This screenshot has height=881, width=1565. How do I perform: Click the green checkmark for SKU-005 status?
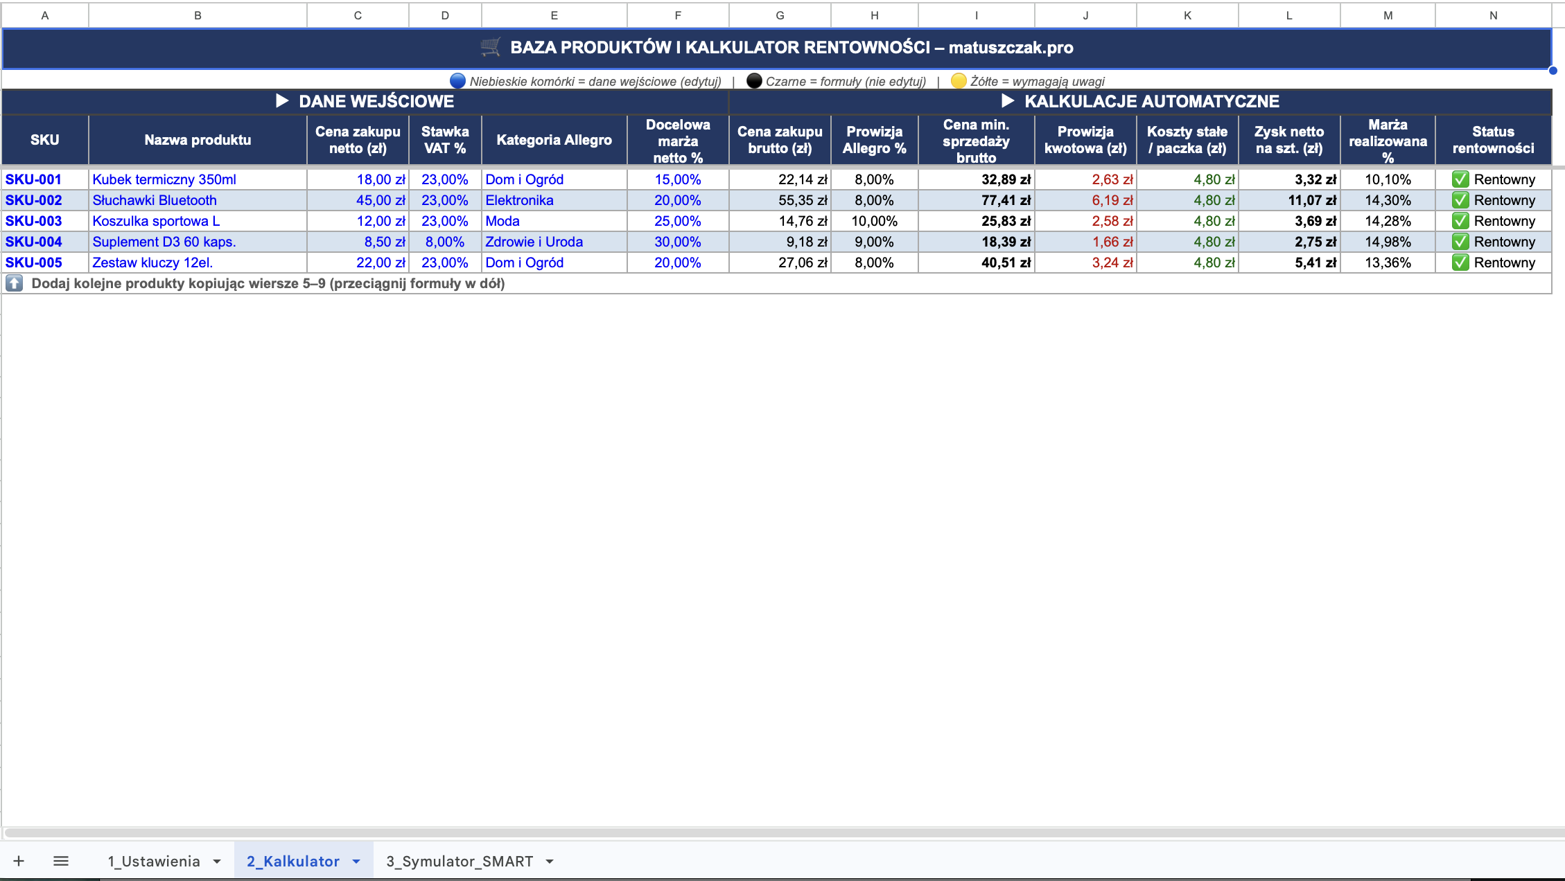1460,262
